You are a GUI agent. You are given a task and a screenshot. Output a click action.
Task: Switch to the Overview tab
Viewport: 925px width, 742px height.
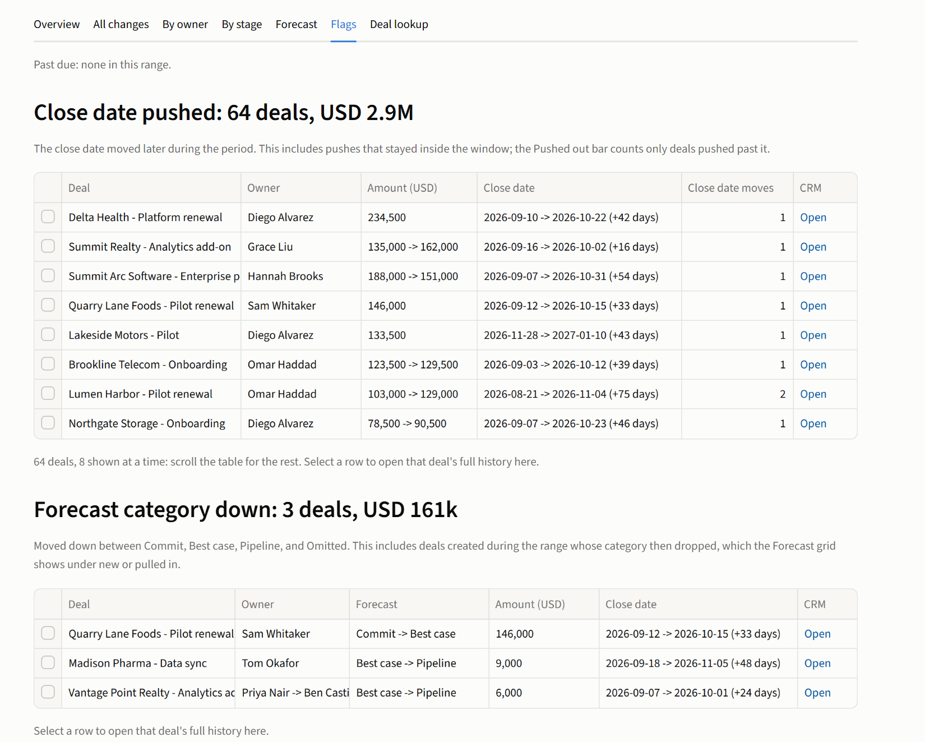click(x=57, y=24)
